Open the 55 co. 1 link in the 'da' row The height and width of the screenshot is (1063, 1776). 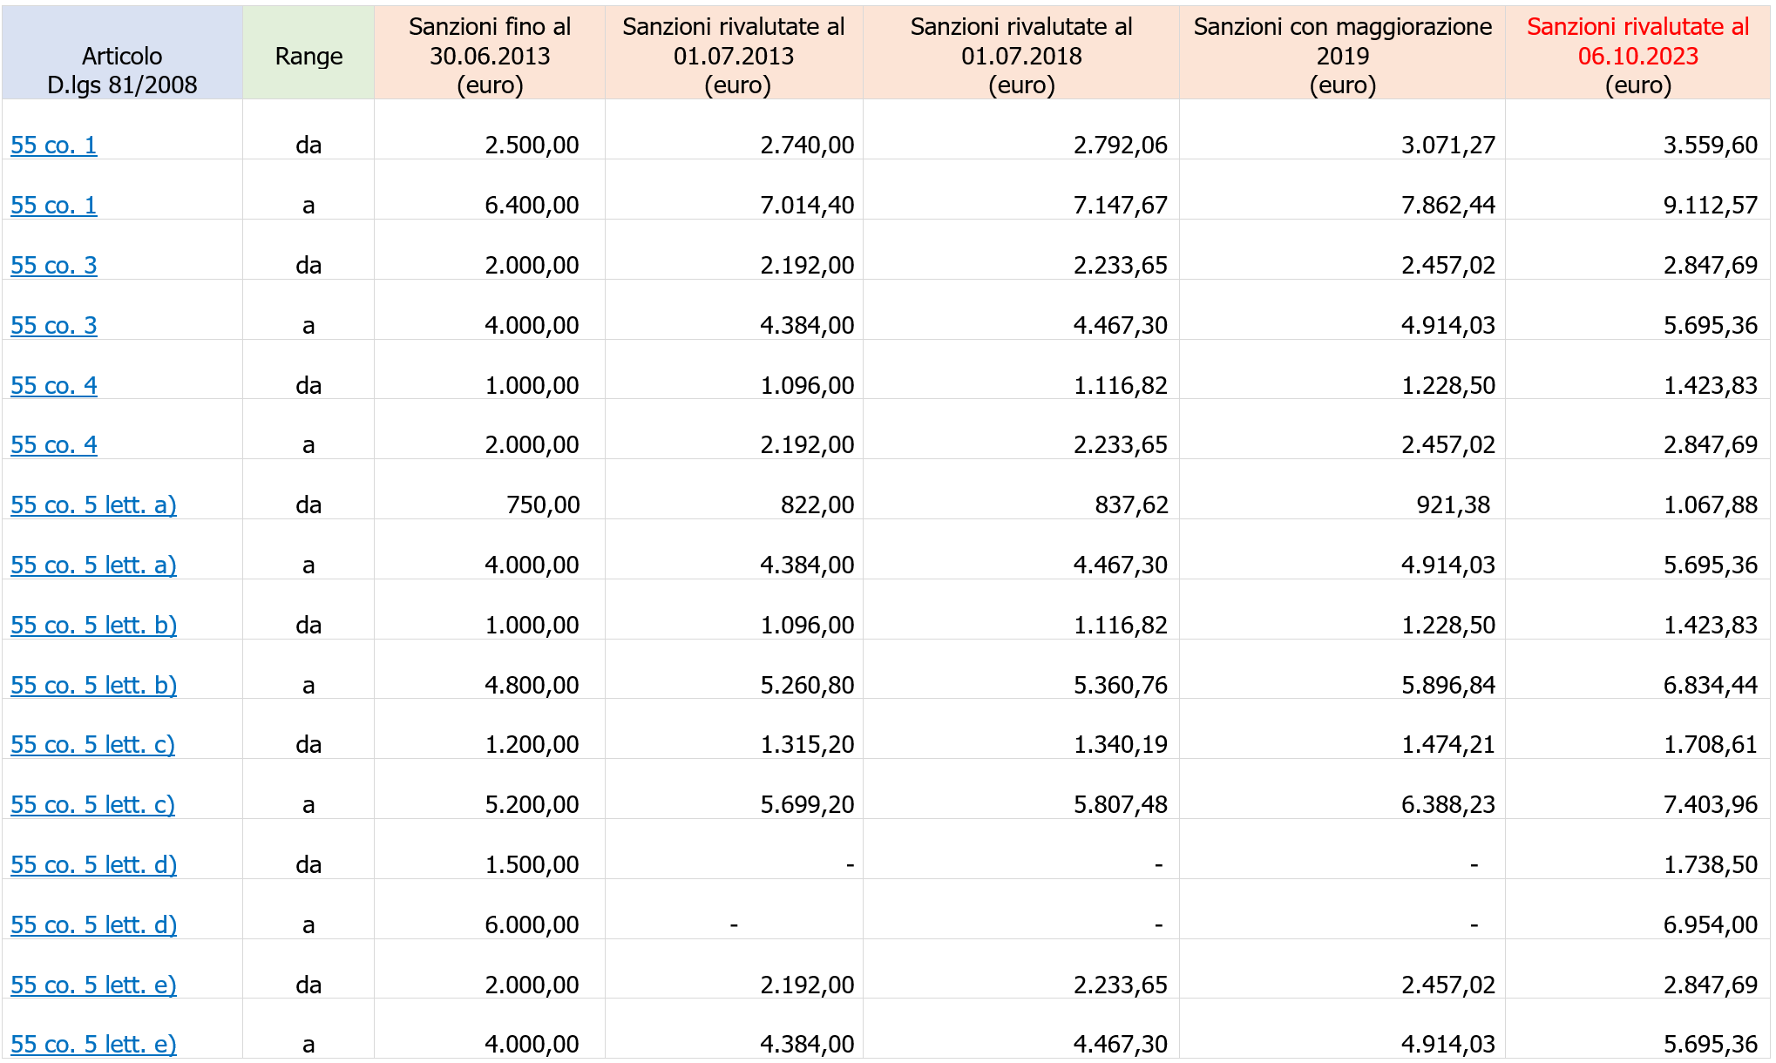coord(54,145)
